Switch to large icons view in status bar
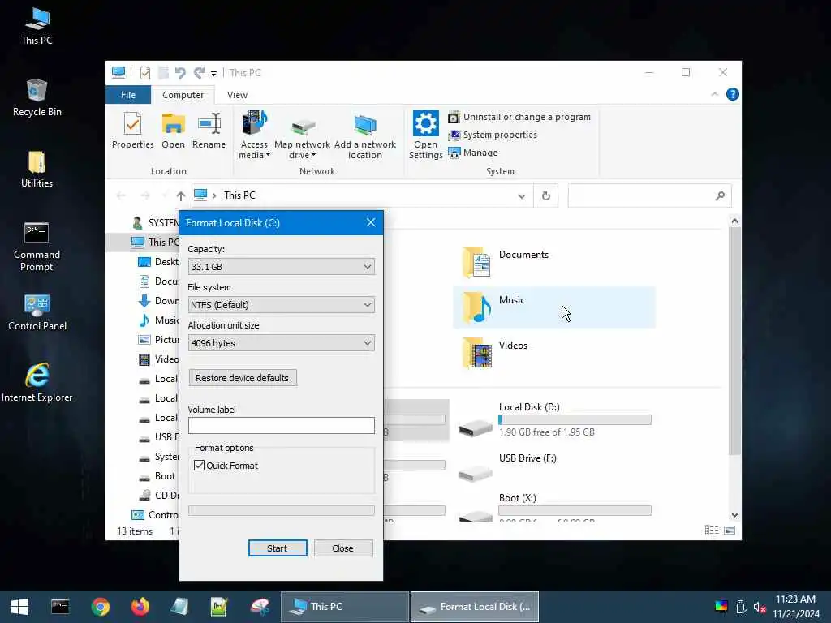831x623 pixels. tap(730, 531)
